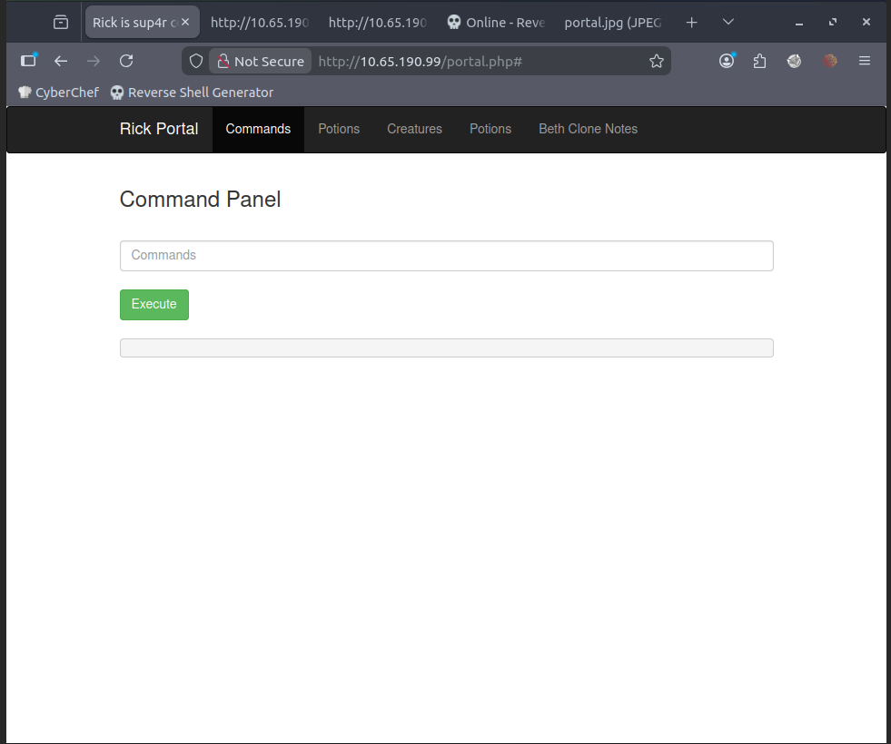Click the Not Secure connection indicator
The height and width of the screenshot is (744, 891).
click(260, 61)
